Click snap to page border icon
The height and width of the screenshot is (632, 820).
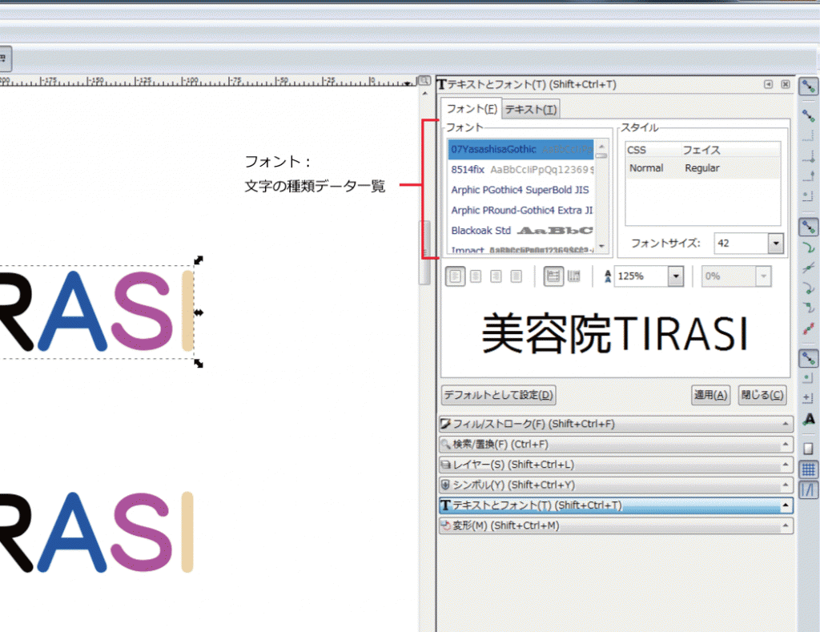809,449
